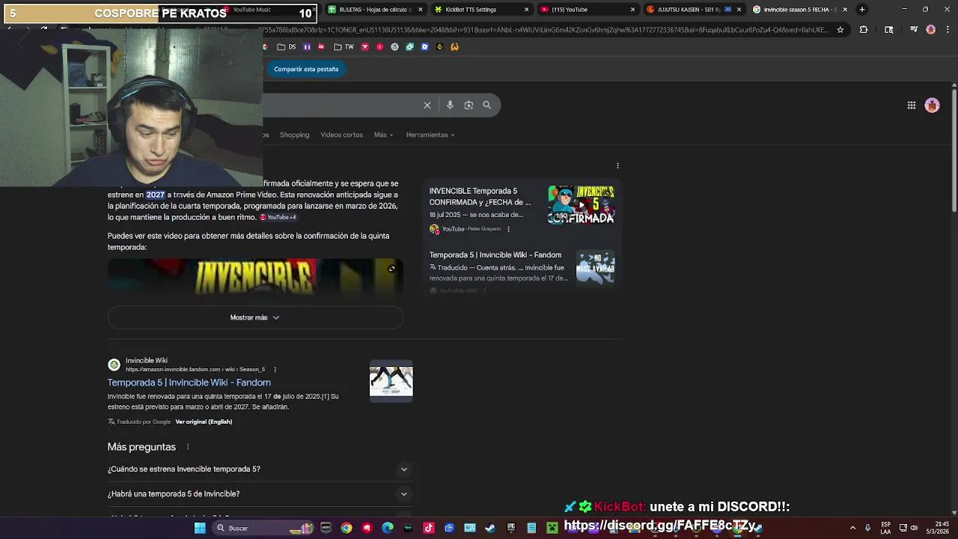Play the INVENCIBLE 5 confirmada video thumbnail

(x=581, y=204)
